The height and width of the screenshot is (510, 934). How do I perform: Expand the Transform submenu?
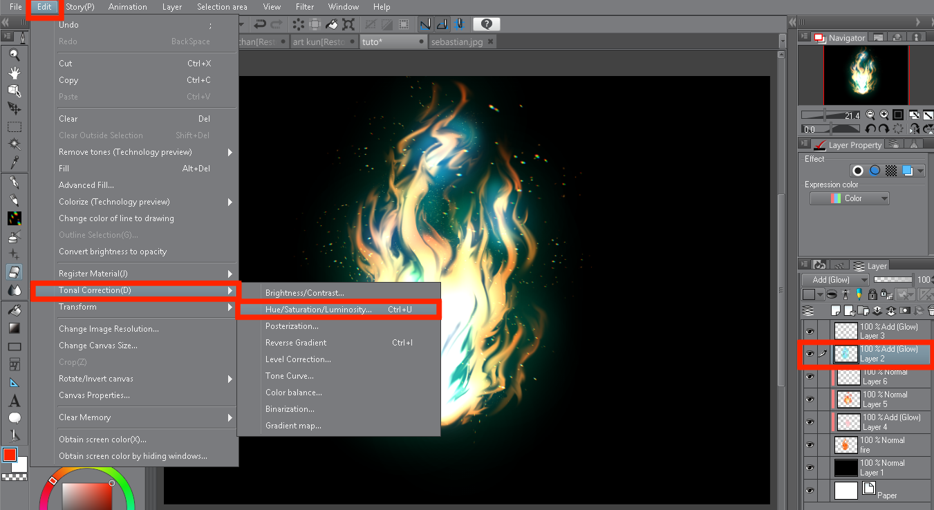(x=230, y=307)
